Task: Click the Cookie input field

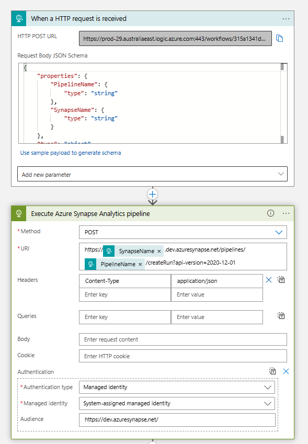Action: [x=183, y=356]
